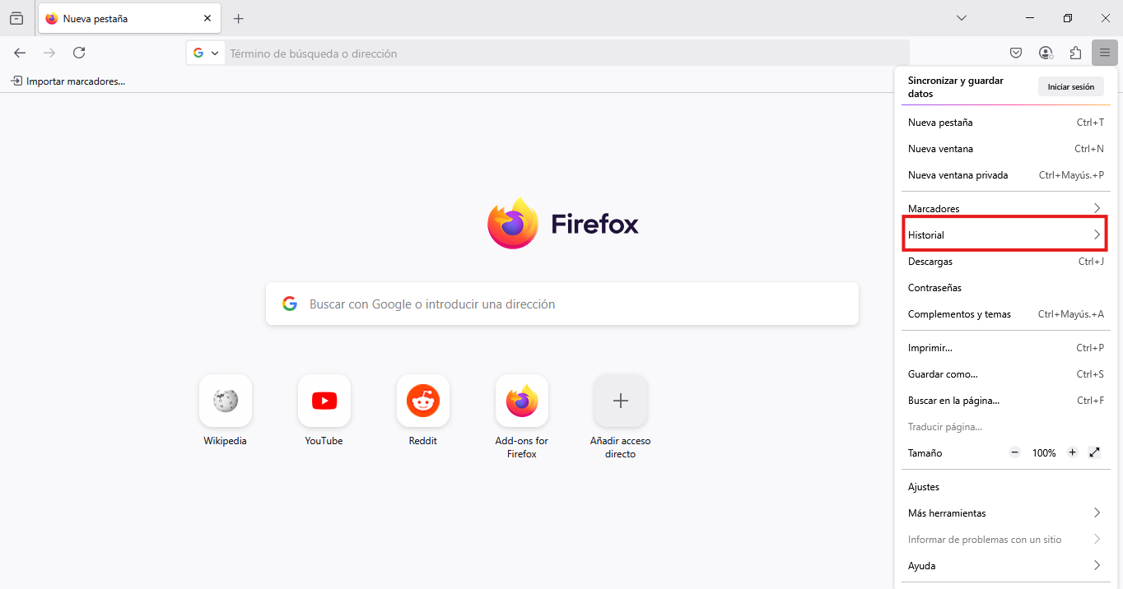Click Importar marcadores in bookmarks toolbar

point(68,81)
